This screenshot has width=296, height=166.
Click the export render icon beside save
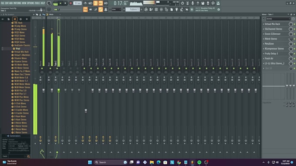coord(208,3)
